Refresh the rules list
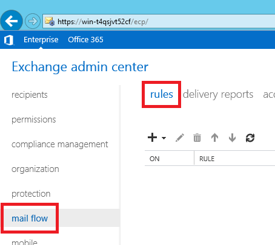This screenshot has height=245, width=275. click(250, 138)
